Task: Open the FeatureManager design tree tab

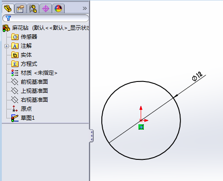Action: 8,9
